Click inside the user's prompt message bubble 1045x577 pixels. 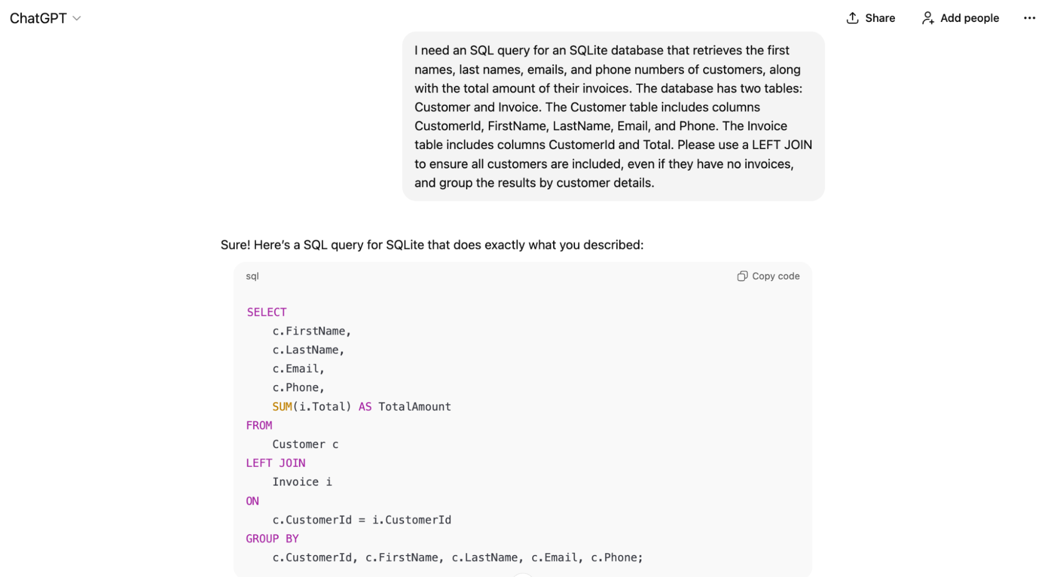click(x=613, y=116)
